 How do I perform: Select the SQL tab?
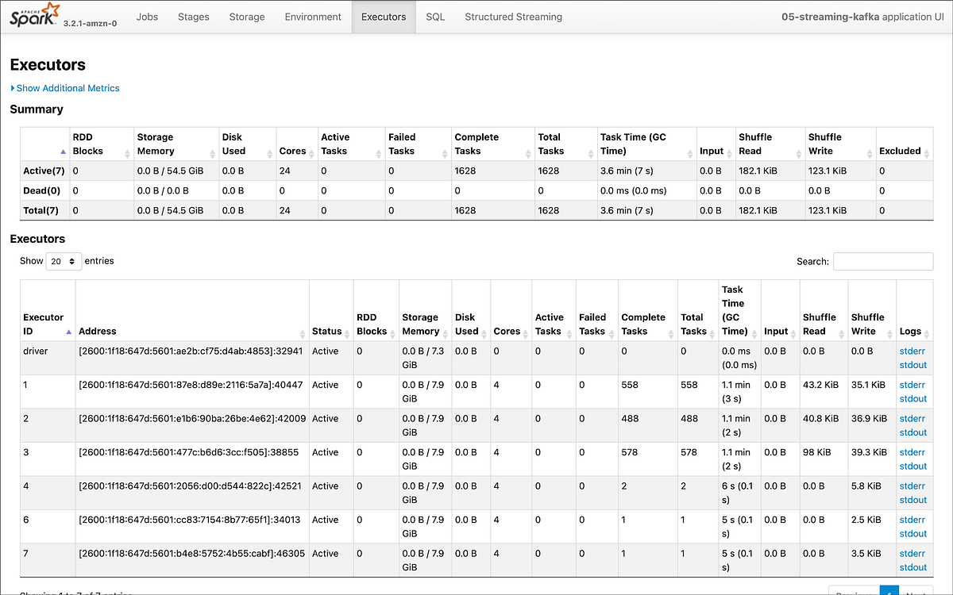coord(434,16)
